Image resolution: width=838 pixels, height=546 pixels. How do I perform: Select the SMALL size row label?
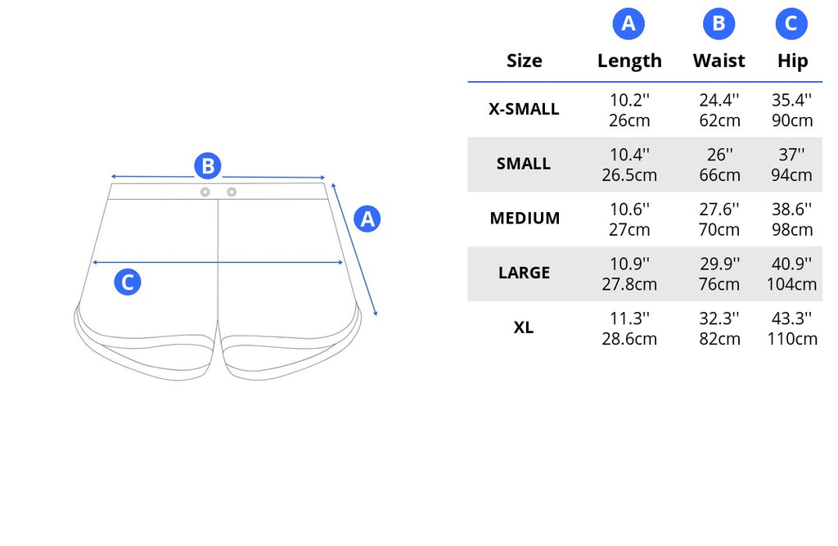pos(524,164)
